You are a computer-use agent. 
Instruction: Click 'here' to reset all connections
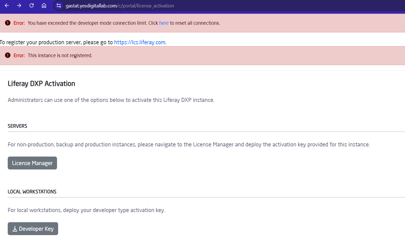pos(164,23)
